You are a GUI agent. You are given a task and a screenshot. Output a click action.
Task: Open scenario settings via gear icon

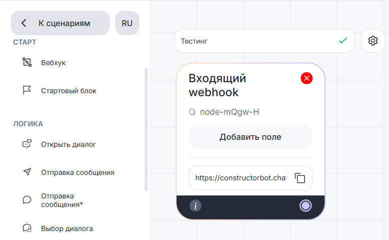(373, 41)
